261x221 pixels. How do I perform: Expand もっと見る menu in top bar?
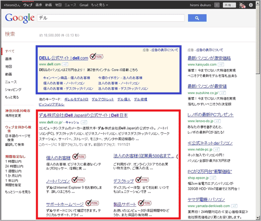(x=99, y=5)
